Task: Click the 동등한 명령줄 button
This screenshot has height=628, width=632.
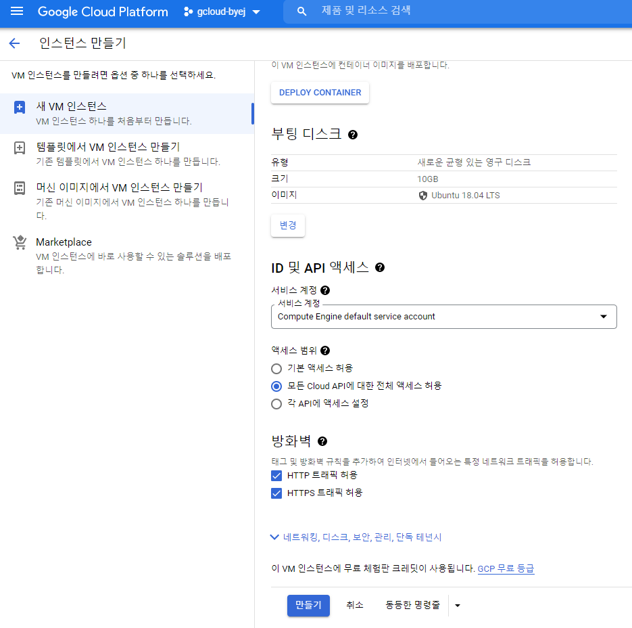Action: (x=412, y=605)
